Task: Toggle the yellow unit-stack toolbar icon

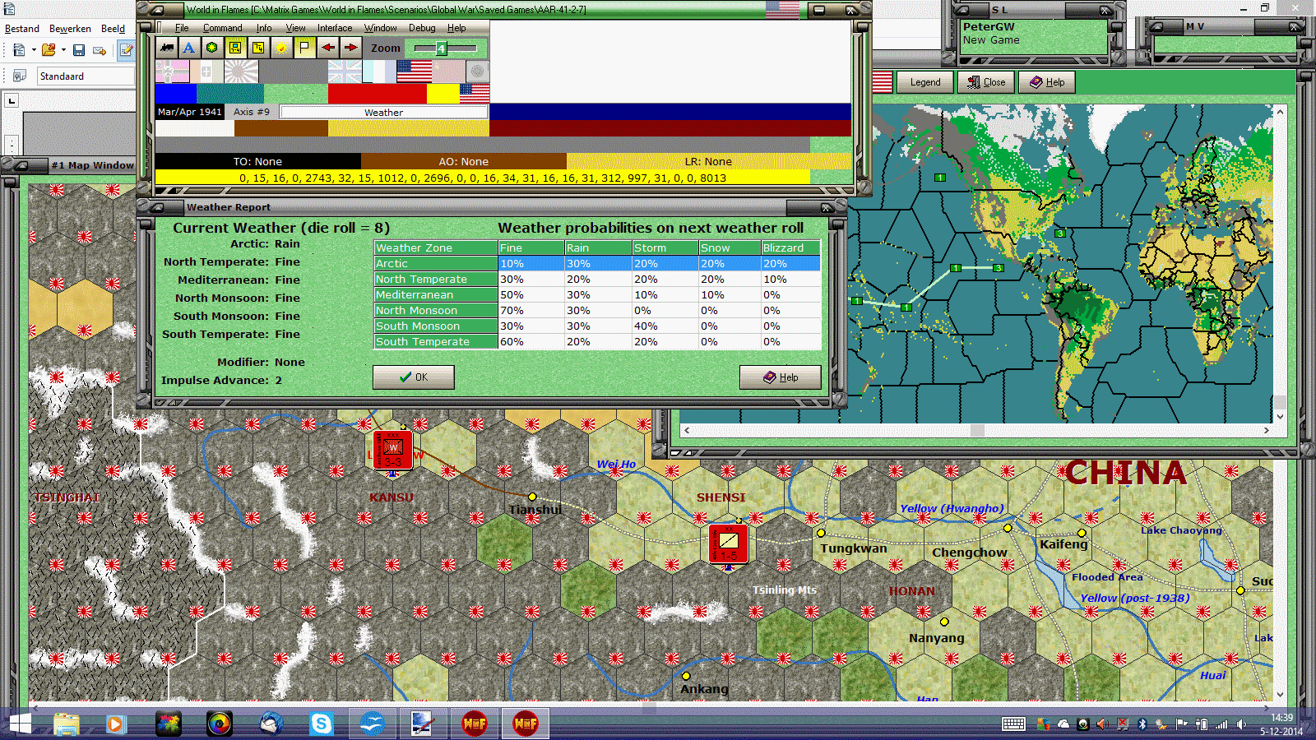Action: tap(235, 48)
